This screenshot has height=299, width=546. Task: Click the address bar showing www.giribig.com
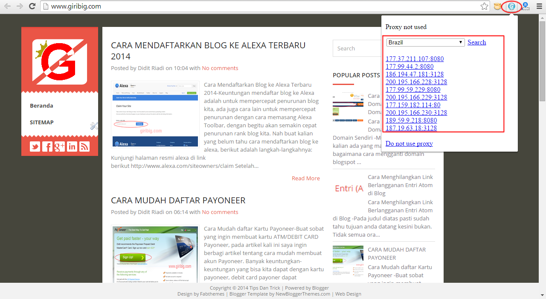(264, 6)
